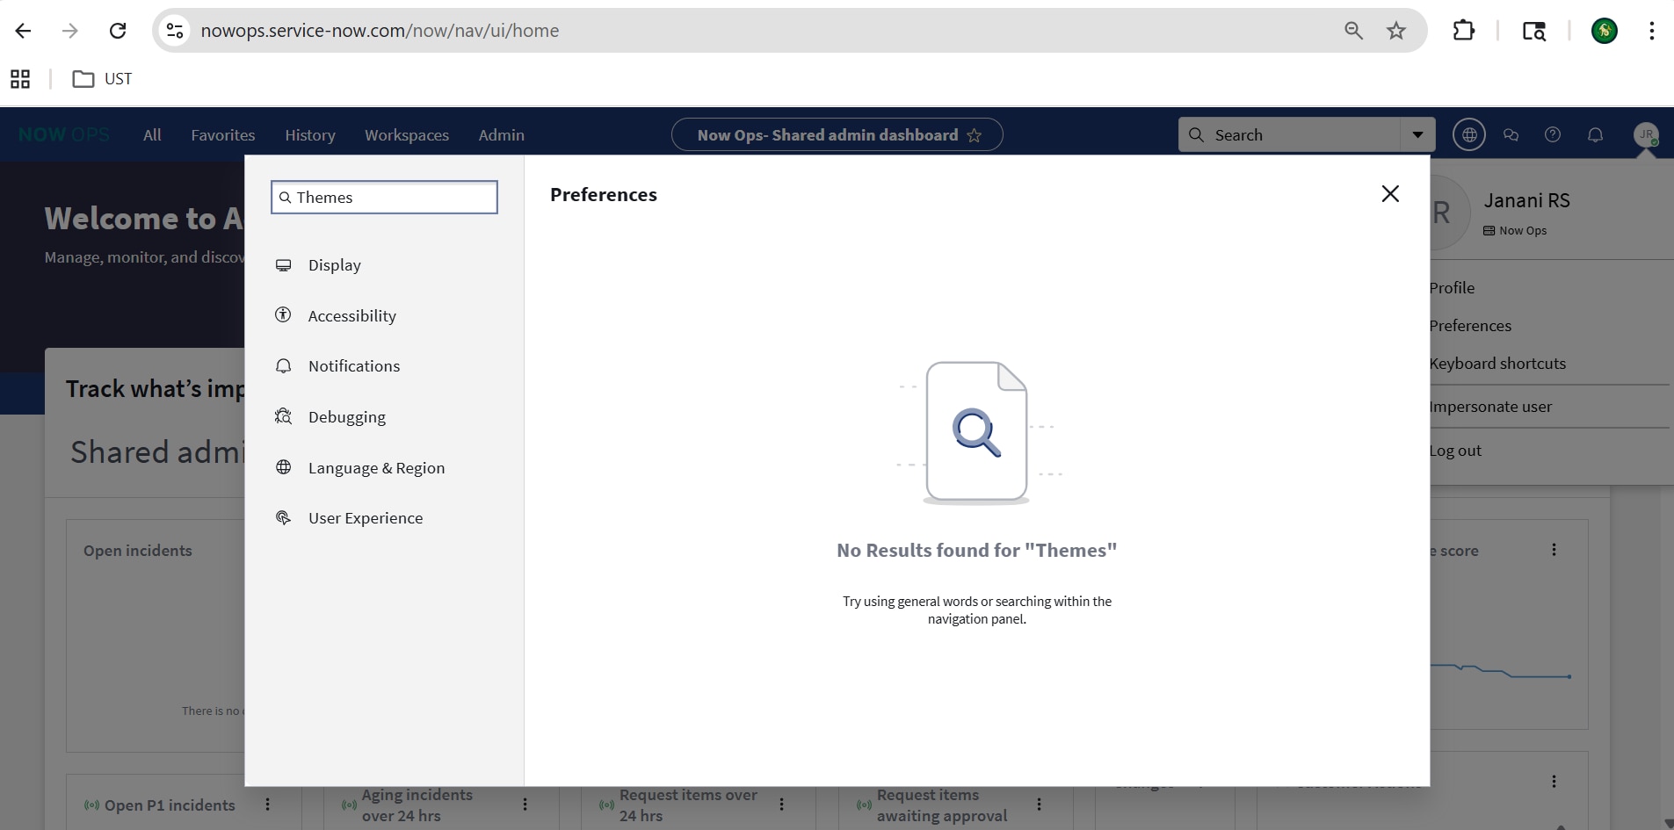Viewport: 1674px width, 830px height.
Task: Select the Display preferences category
Action: point(335,265)
